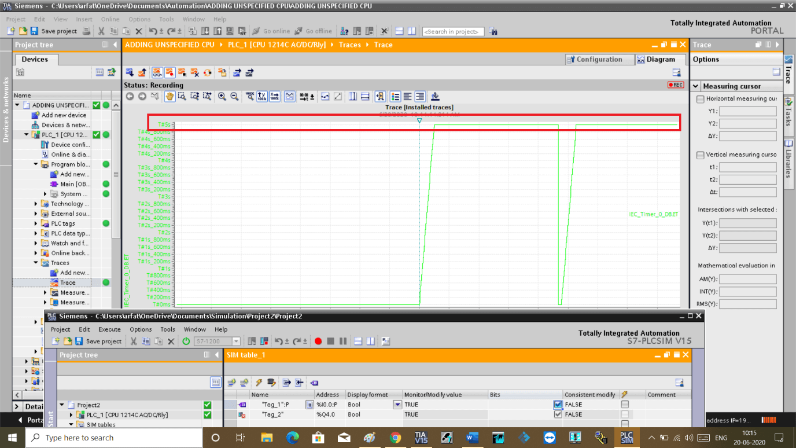Viewport: 796px width, 448px height.
Task: Toggle horizontal measuring cursors toolbar icon
Action: point(365,97)
